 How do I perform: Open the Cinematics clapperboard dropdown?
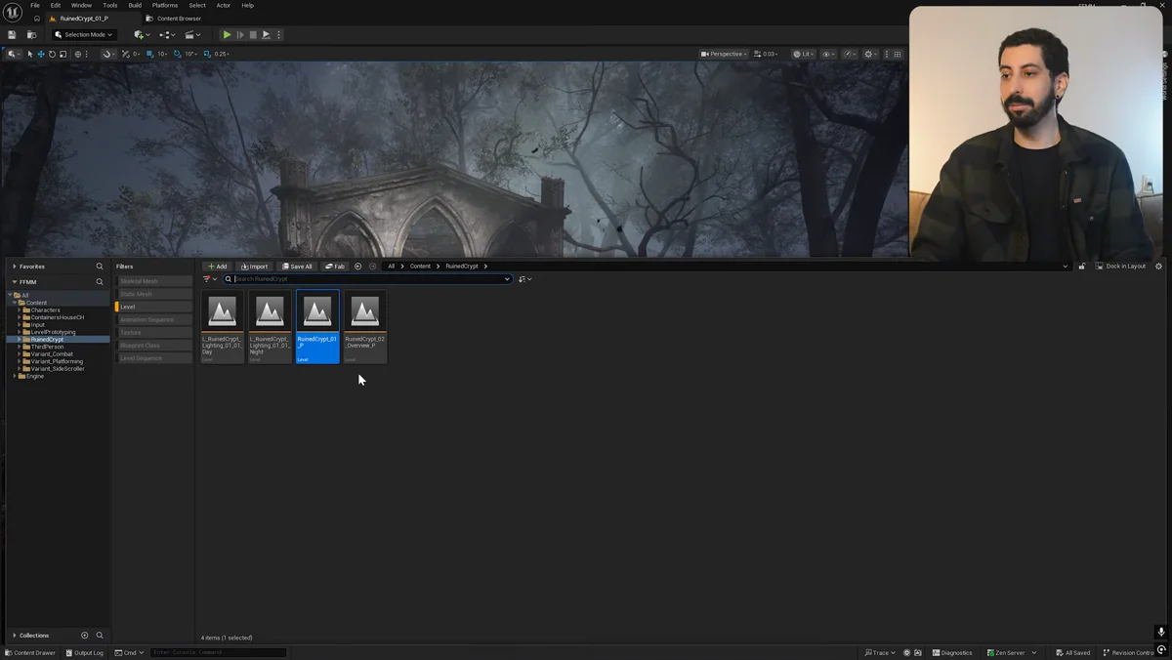pyautogui.click(x=192, y=35)
